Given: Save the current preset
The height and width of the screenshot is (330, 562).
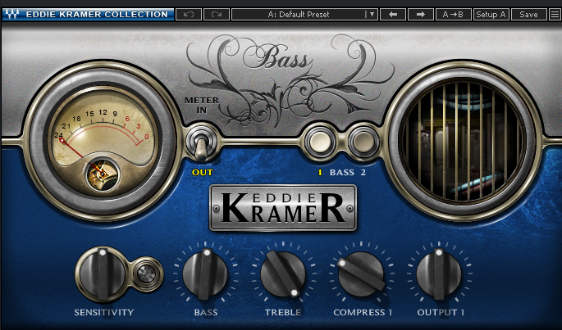Looking at the screenshot, I should (528, 14).
